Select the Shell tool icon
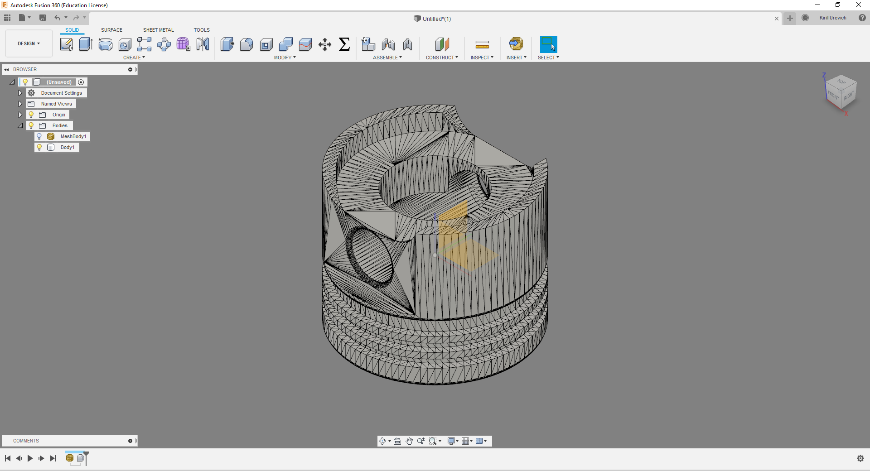870x471 pixels. 266,44
